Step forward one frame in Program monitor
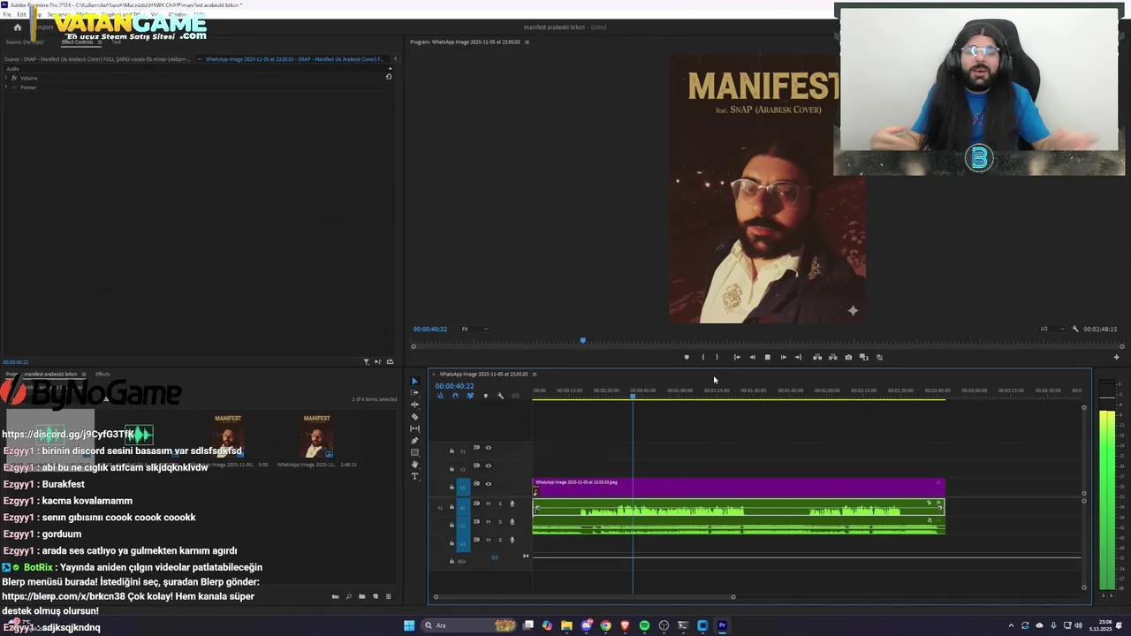1131x636 pixels. (x=783, y=357)
